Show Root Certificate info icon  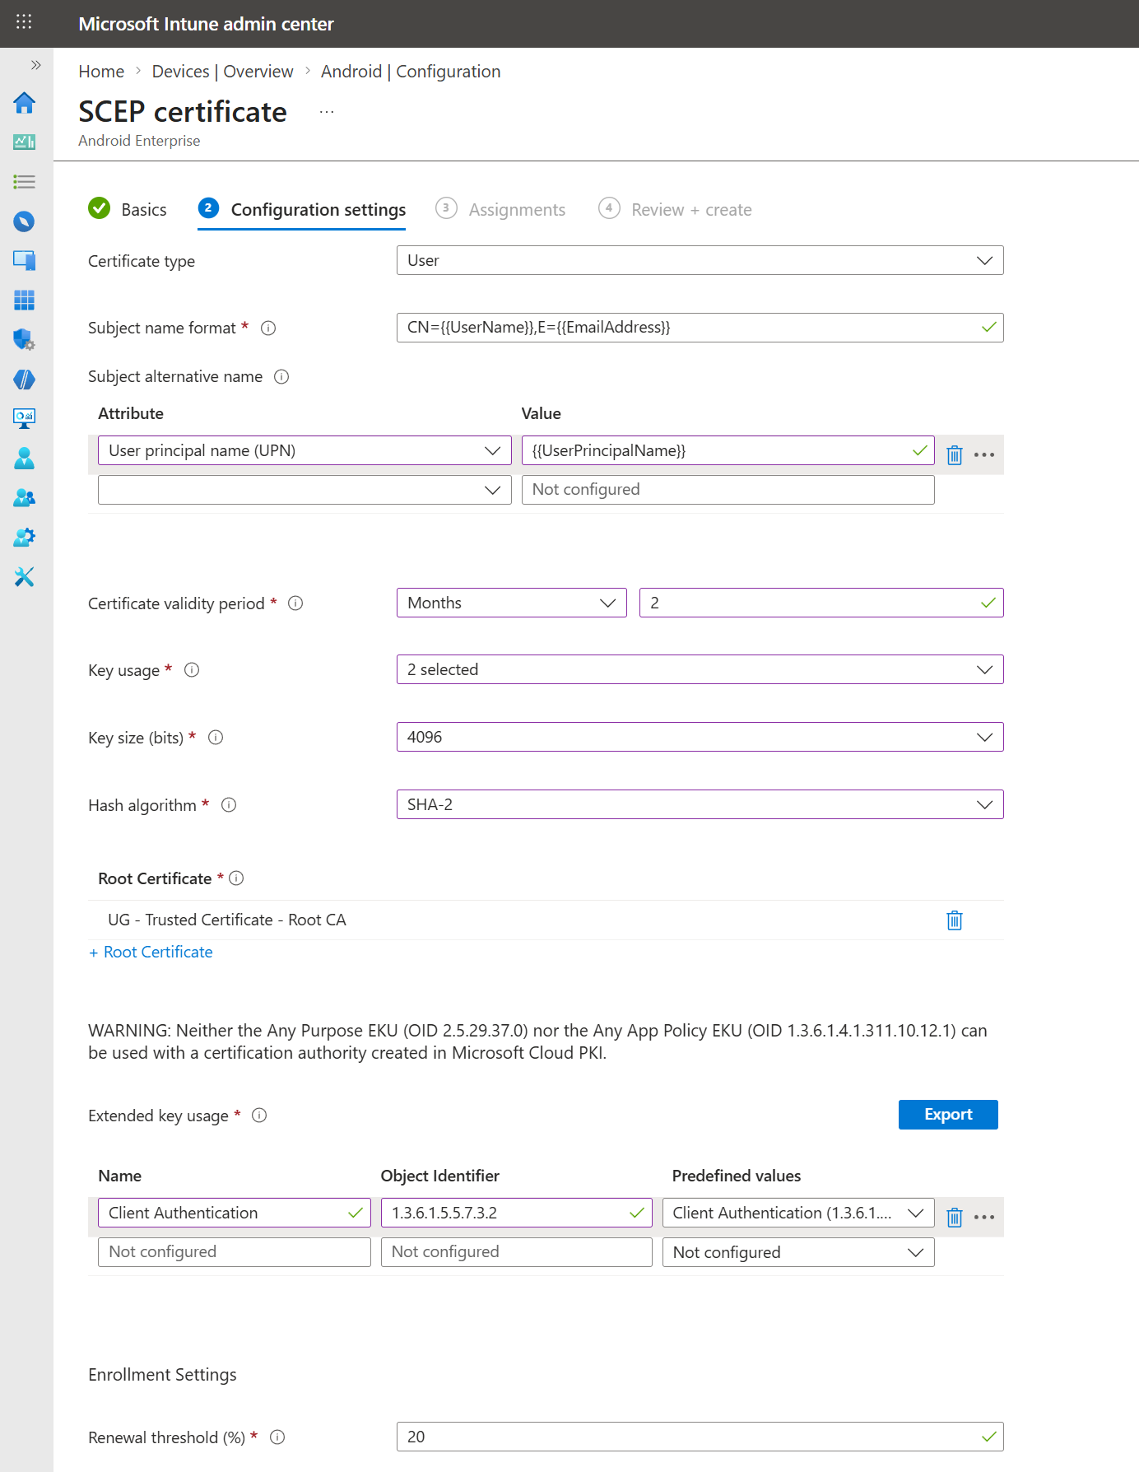236,878
